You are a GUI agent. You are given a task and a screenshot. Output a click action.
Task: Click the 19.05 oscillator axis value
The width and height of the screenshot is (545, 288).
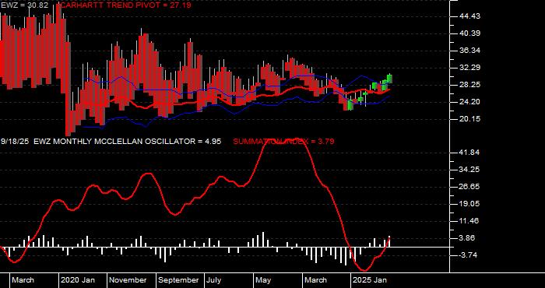coord(469,204)
